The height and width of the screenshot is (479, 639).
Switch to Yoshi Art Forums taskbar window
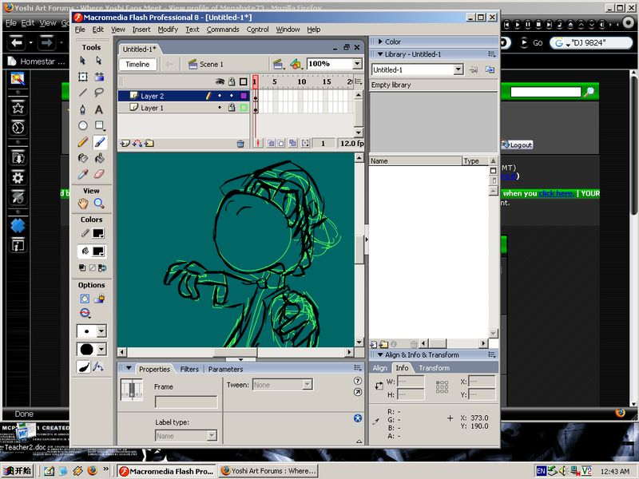coord(268,471)
